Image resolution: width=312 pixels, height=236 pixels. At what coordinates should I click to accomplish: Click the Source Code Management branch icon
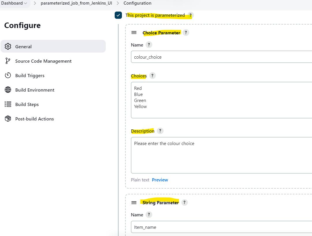click(8, 61)
